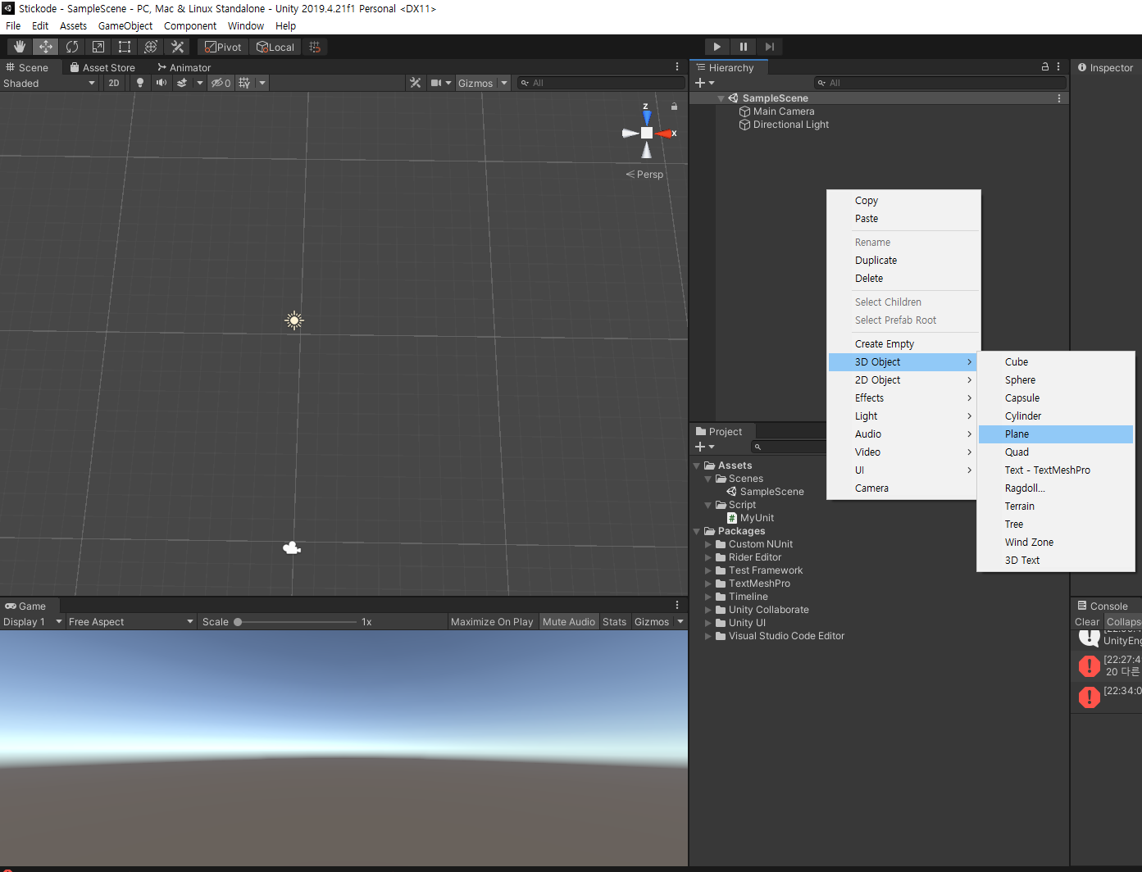Open SampleScene row options menu
Image resolution: width=1142 pixels, height=872 pixels.
coord(1059,98)
